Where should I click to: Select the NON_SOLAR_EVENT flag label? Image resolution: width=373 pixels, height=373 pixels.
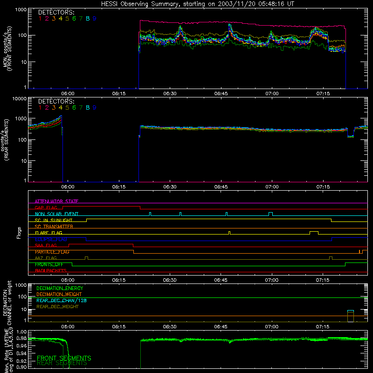pos(56,214)
